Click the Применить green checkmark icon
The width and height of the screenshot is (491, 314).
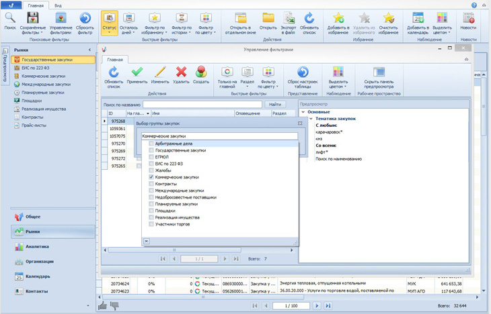(137, 73)
